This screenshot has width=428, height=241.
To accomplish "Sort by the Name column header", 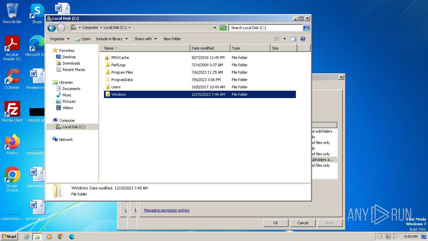I will pyautogui.click(x=145, y=48).
